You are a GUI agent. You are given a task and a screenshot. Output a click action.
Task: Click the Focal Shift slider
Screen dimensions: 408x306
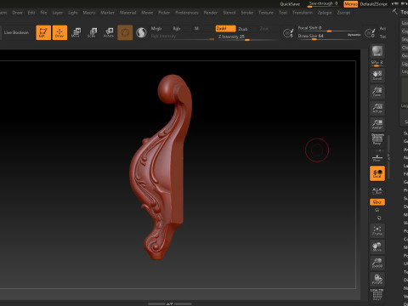329,28
